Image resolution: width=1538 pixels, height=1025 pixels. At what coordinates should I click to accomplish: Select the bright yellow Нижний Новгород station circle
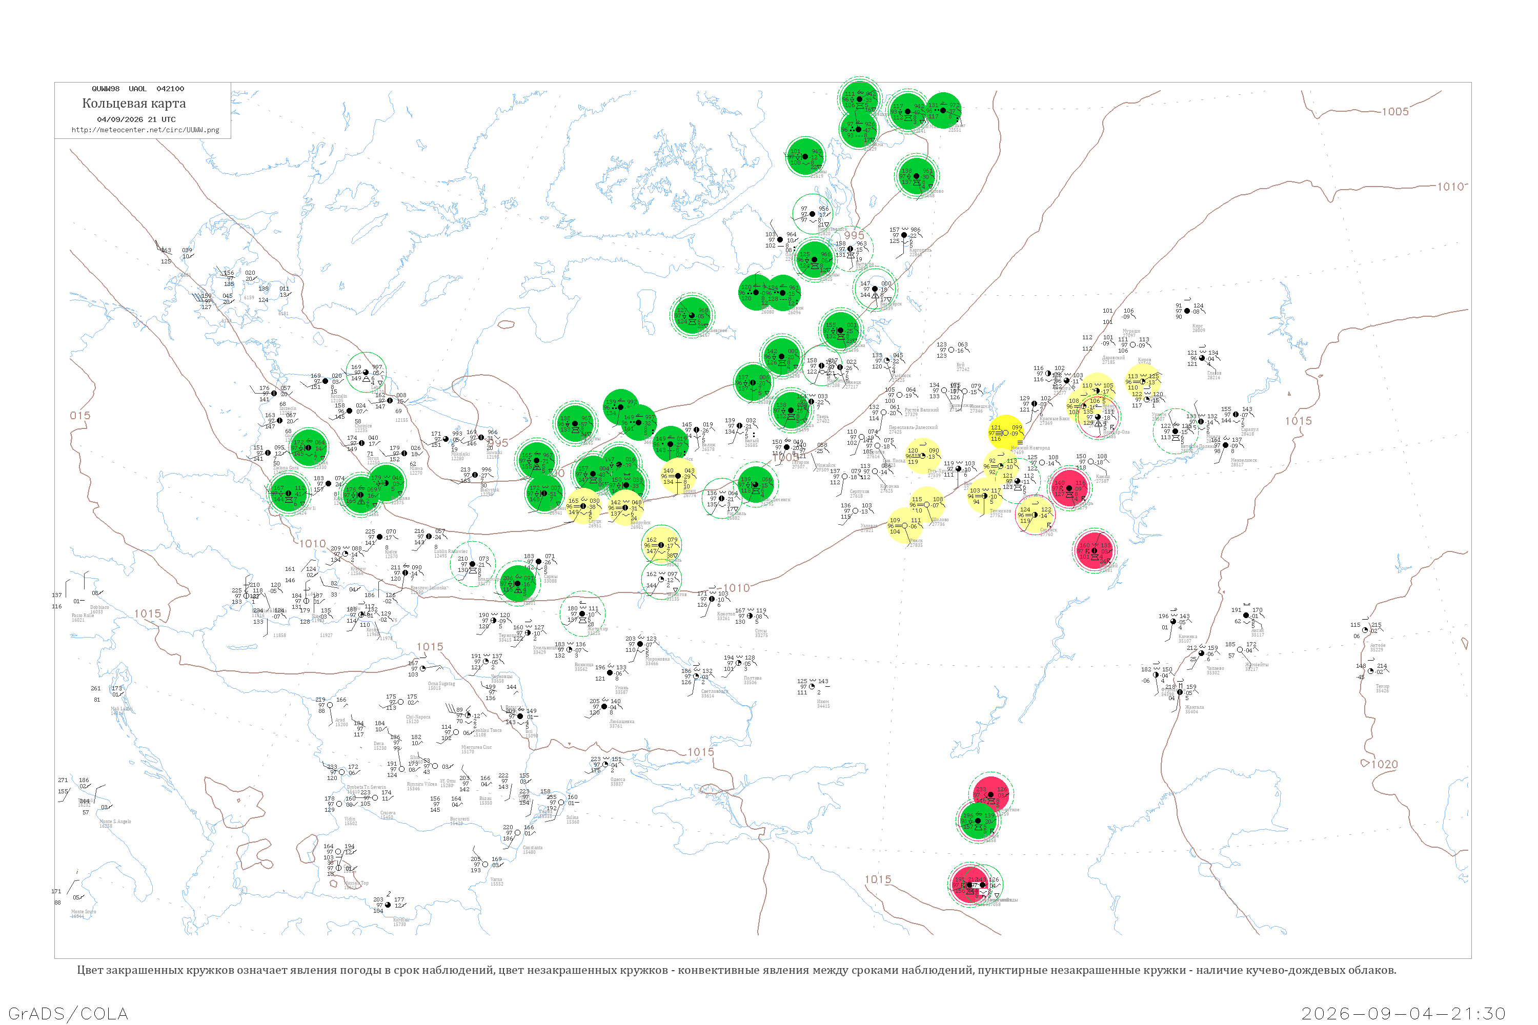tap(1006, 432)
